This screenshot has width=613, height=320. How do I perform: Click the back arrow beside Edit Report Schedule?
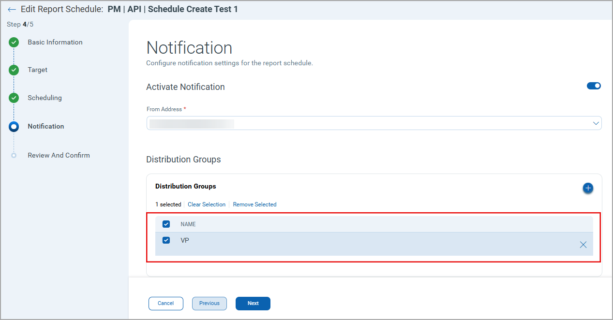pyautogui.click(x=12, y=9)
